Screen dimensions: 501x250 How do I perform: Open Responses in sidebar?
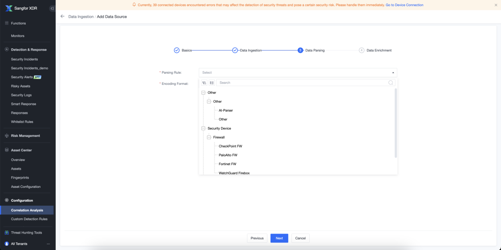click(19, 113)
